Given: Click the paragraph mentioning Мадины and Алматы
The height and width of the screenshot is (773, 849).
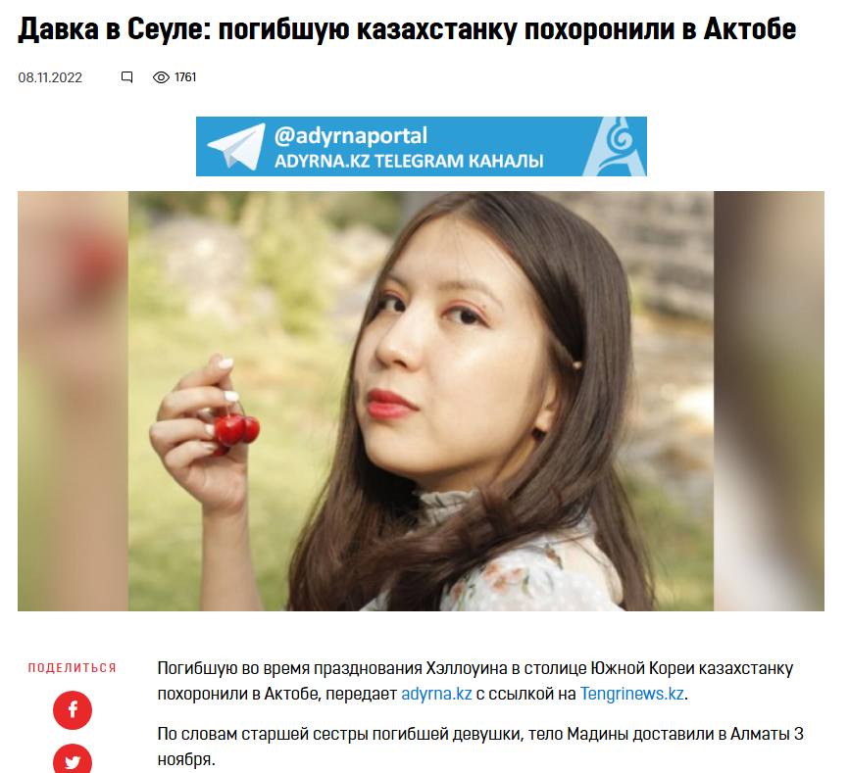Looking at the screenshot, I should click(x=480, y=747).
